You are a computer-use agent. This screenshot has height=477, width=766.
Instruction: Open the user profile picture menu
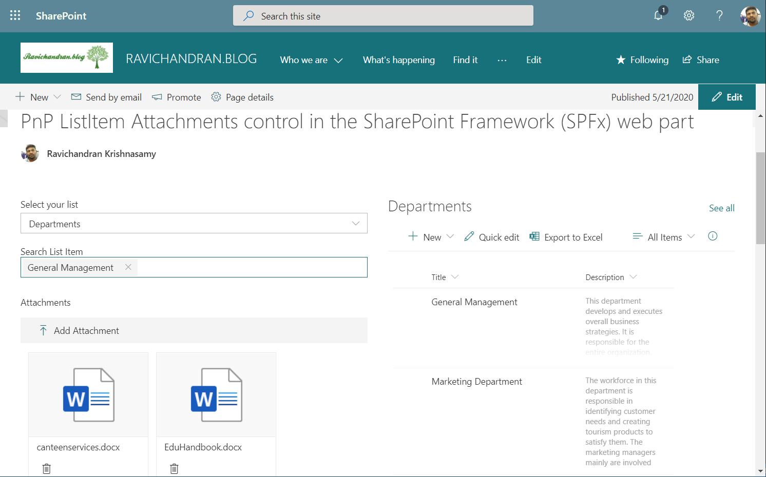[750, 16]
